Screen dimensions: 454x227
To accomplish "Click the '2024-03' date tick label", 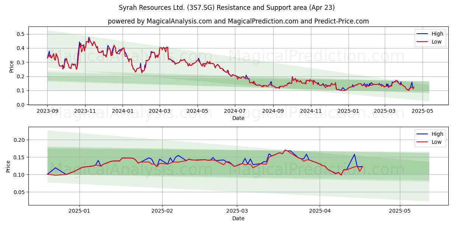I will [160, 112].
